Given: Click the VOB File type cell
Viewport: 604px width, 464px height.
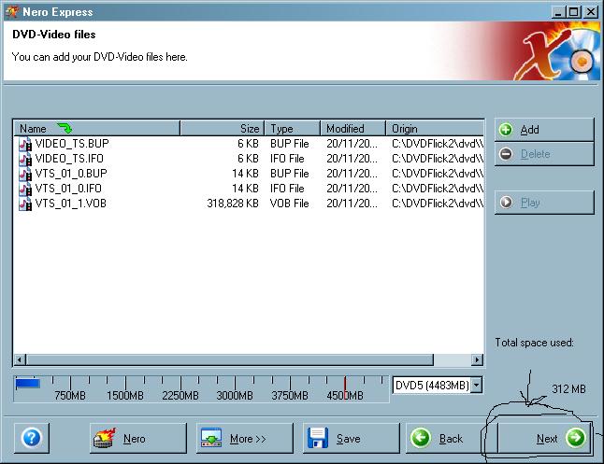Looking at the screenshot, I should point(289,204).
